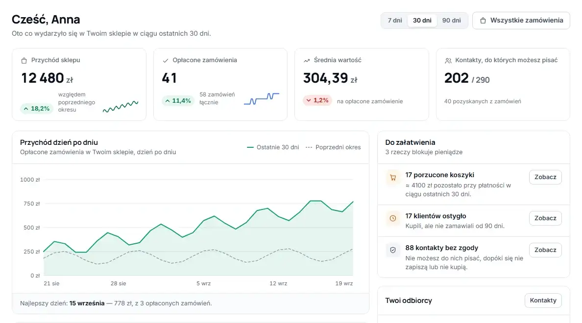Screen dimensions: 582x323
Task: Open Kontakty button in Twoi odbiorcy
Action: [543, 300]
